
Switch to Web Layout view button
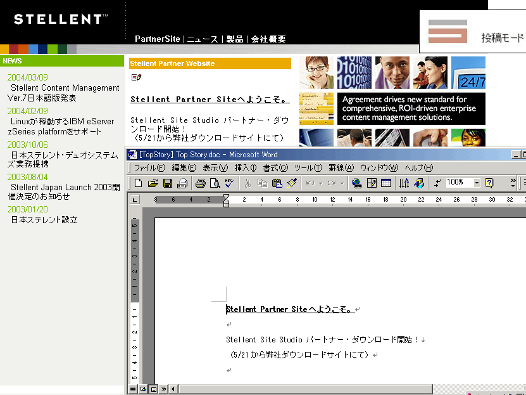tap(143, 389)
